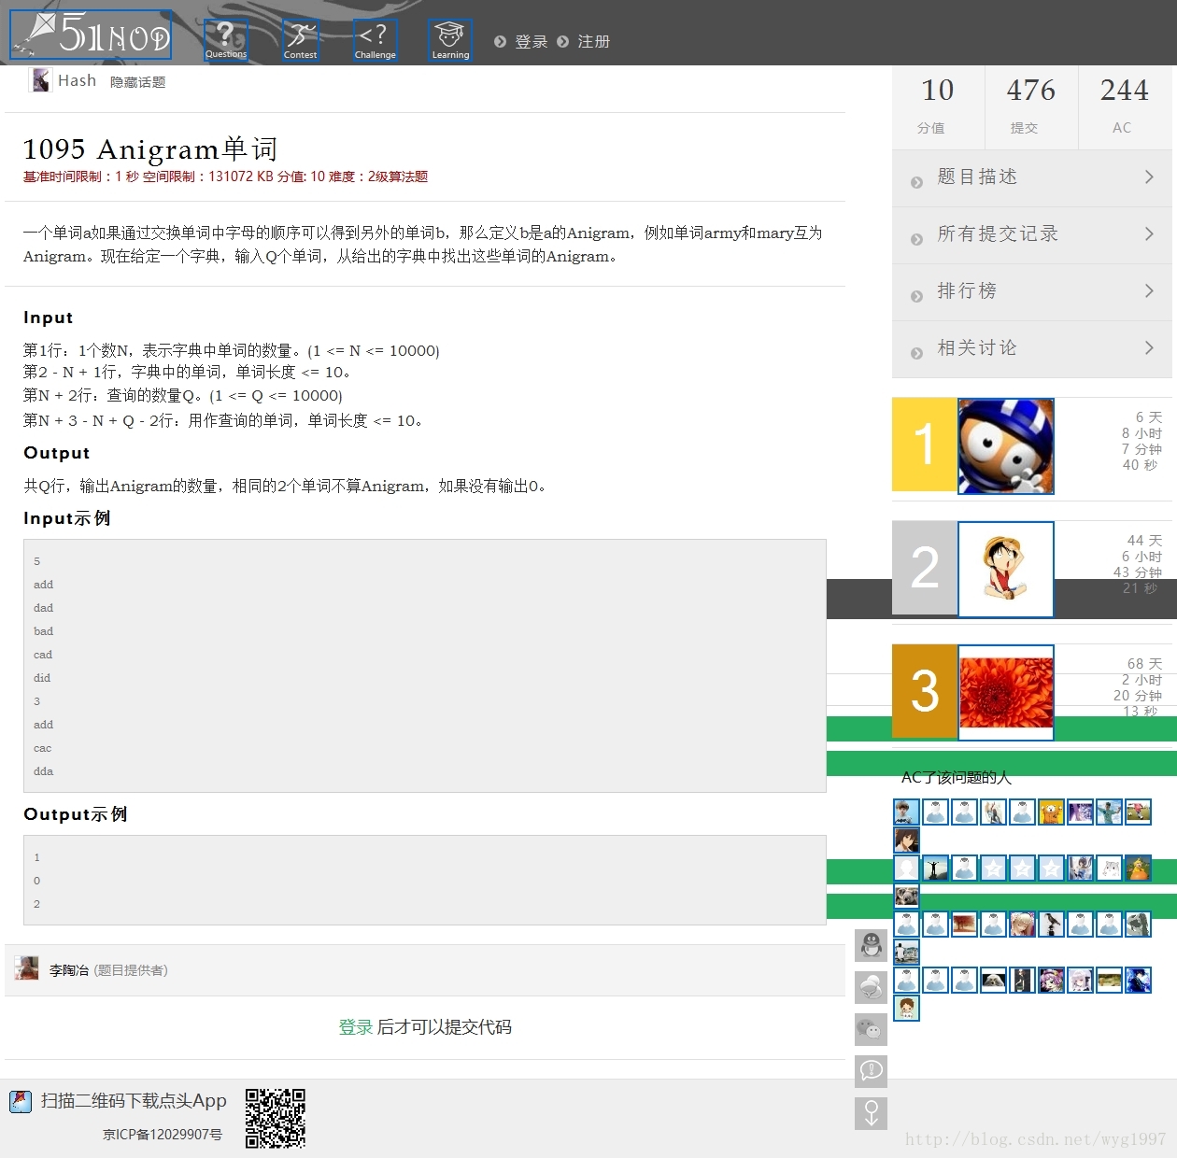This screenshot has height=1158, width=1177.
Task: Open the arms-raised silhouette avatar
Action: (x=935, y=868)
